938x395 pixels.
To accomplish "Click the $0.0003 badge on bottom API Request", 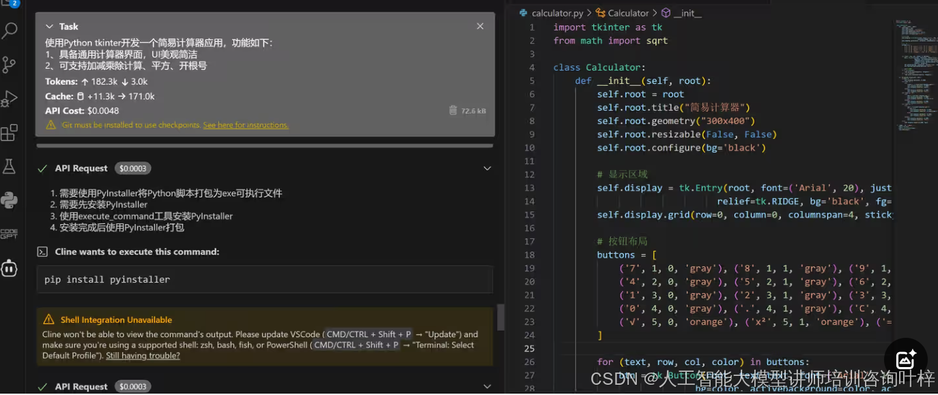I will (x=133, y=386).
